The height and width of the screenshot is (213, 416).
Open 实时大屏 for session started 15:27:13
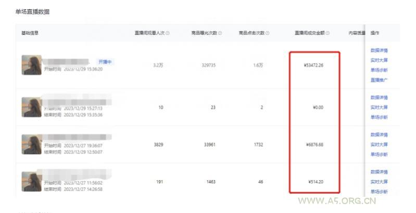379,107
